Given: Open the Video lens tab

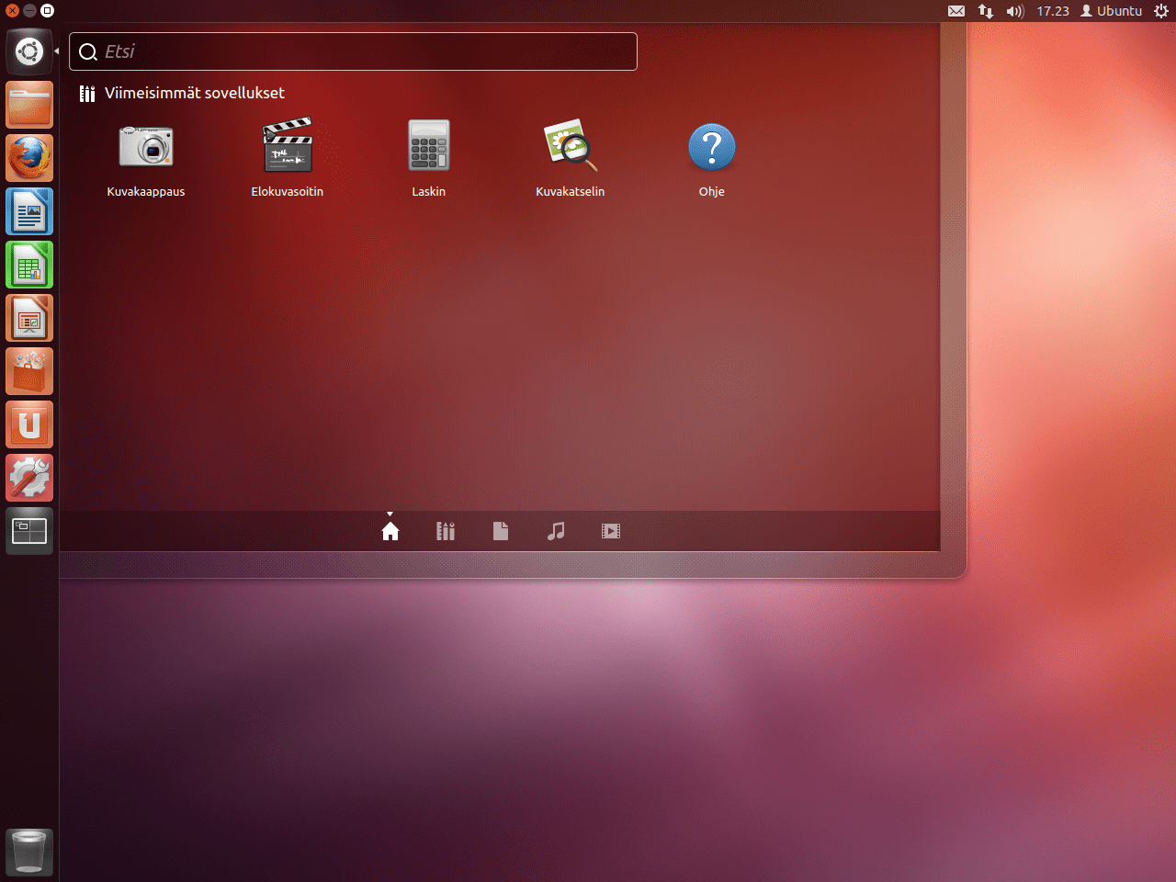Looking at the screenshot, I should click(x=611, y=531).
